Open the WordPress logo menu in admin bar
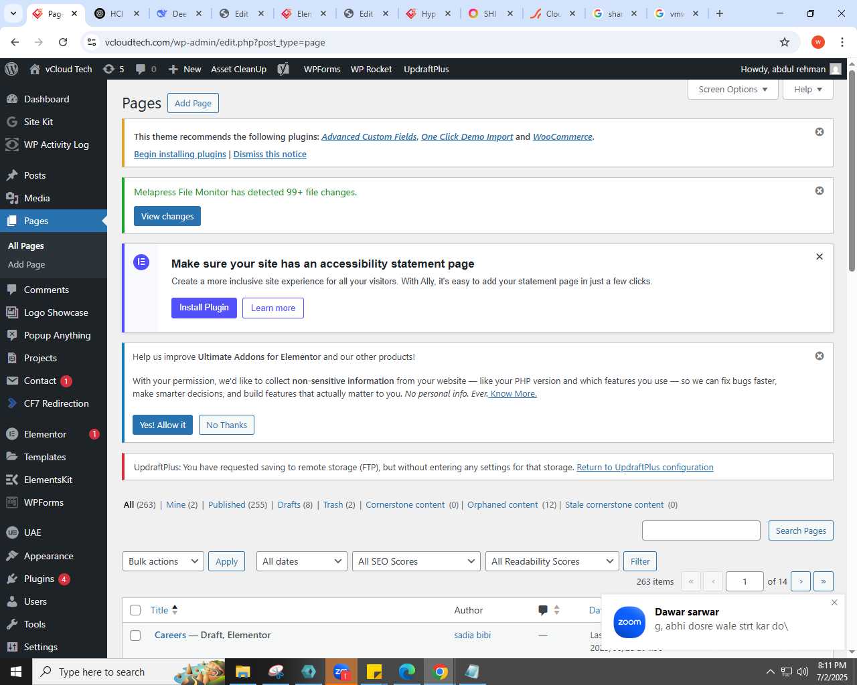Image resolution: width=857 pixels, height=685 pixels. [x=11, y=69]
